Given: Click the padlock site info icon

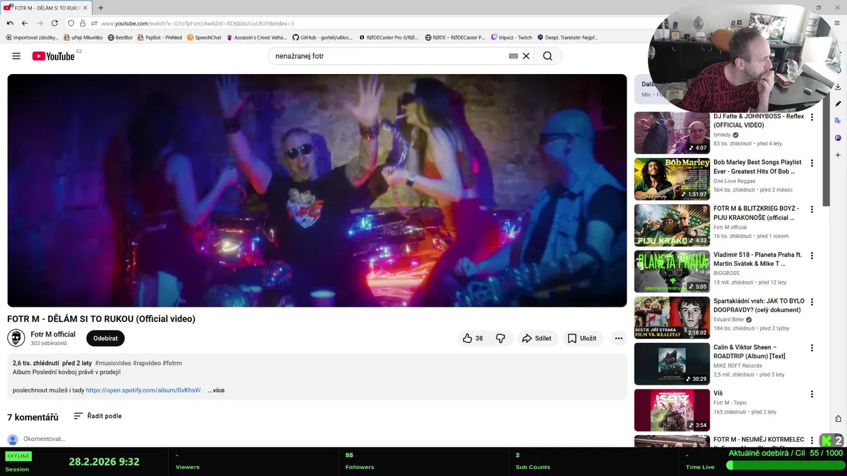Looking at the screenshot, I should tap(82, 23).
